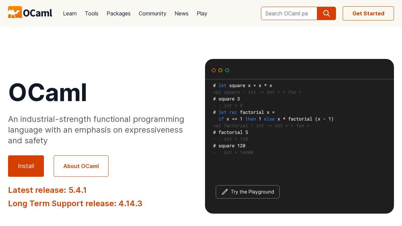Click the output line "val square : int -> int = < fun >"
402x226 pixels.
(257, 92)
